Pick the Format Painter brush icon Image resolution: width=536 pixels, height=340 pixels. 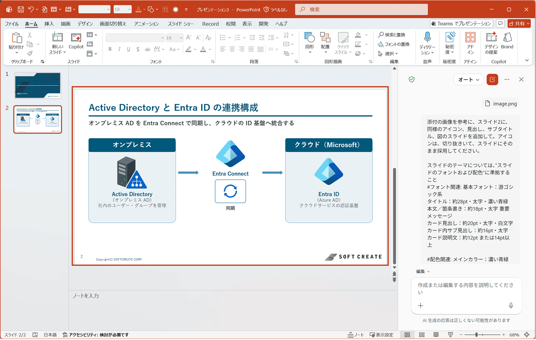coord(30,54)
